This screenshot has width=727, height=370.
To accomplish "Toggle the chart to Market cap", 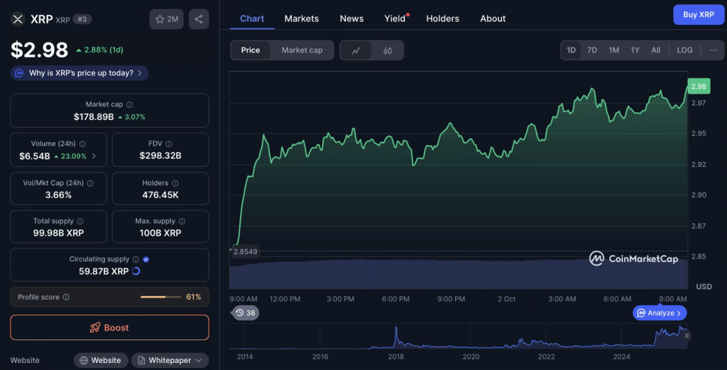I will 302,50.
